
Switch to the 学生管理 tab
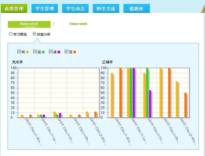coord(45,9)
